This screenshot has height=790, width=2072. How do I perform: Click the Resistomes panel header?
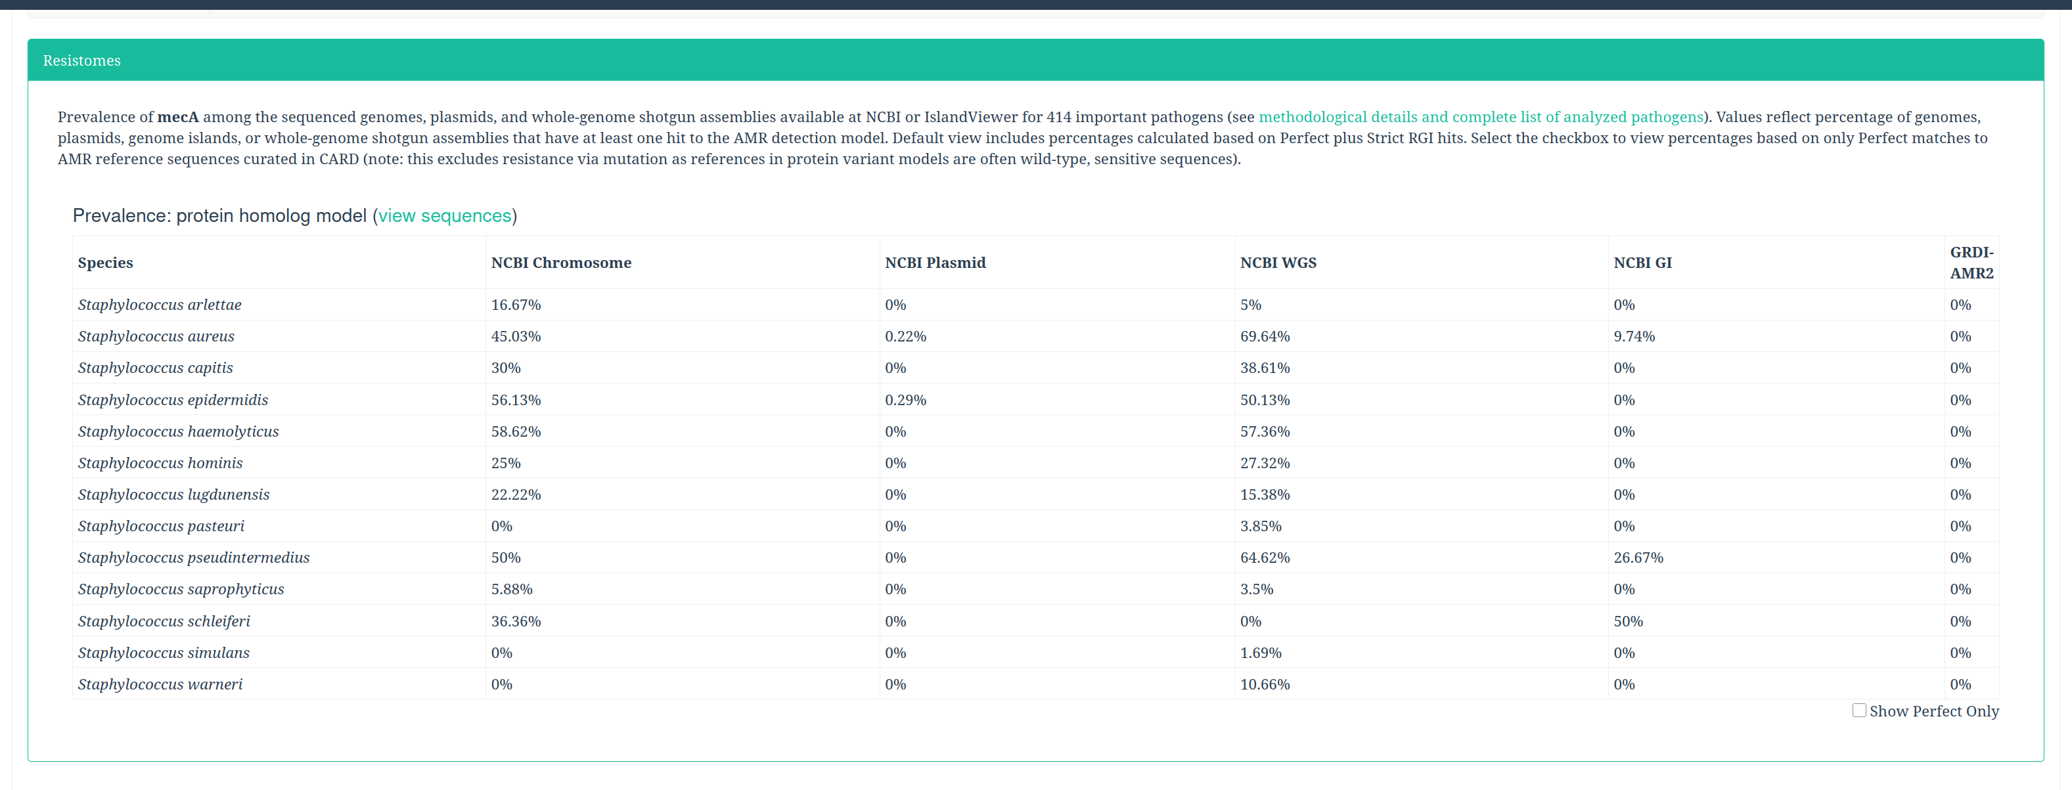(82, 60)
